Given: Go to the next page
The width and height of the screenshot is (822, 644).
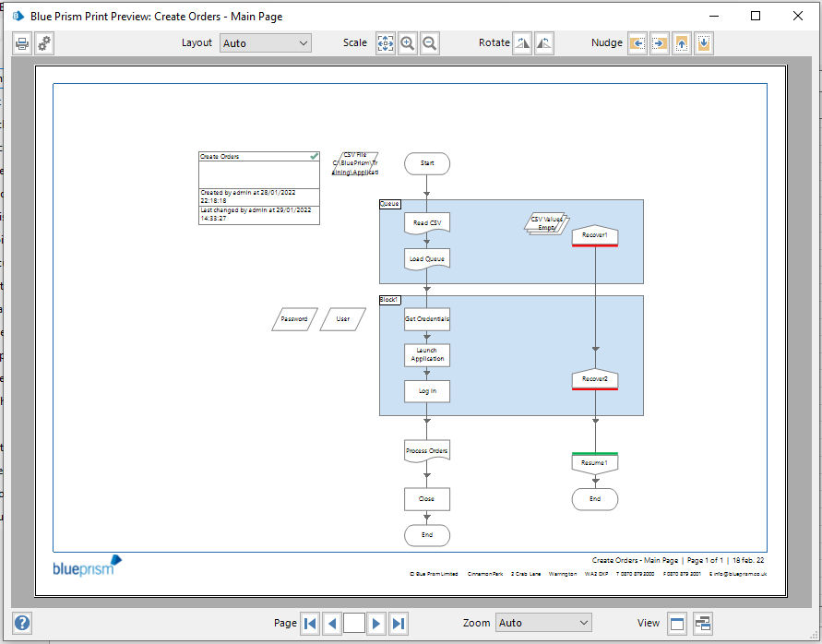Looking at the screenshot, I should tap(376, 624).
